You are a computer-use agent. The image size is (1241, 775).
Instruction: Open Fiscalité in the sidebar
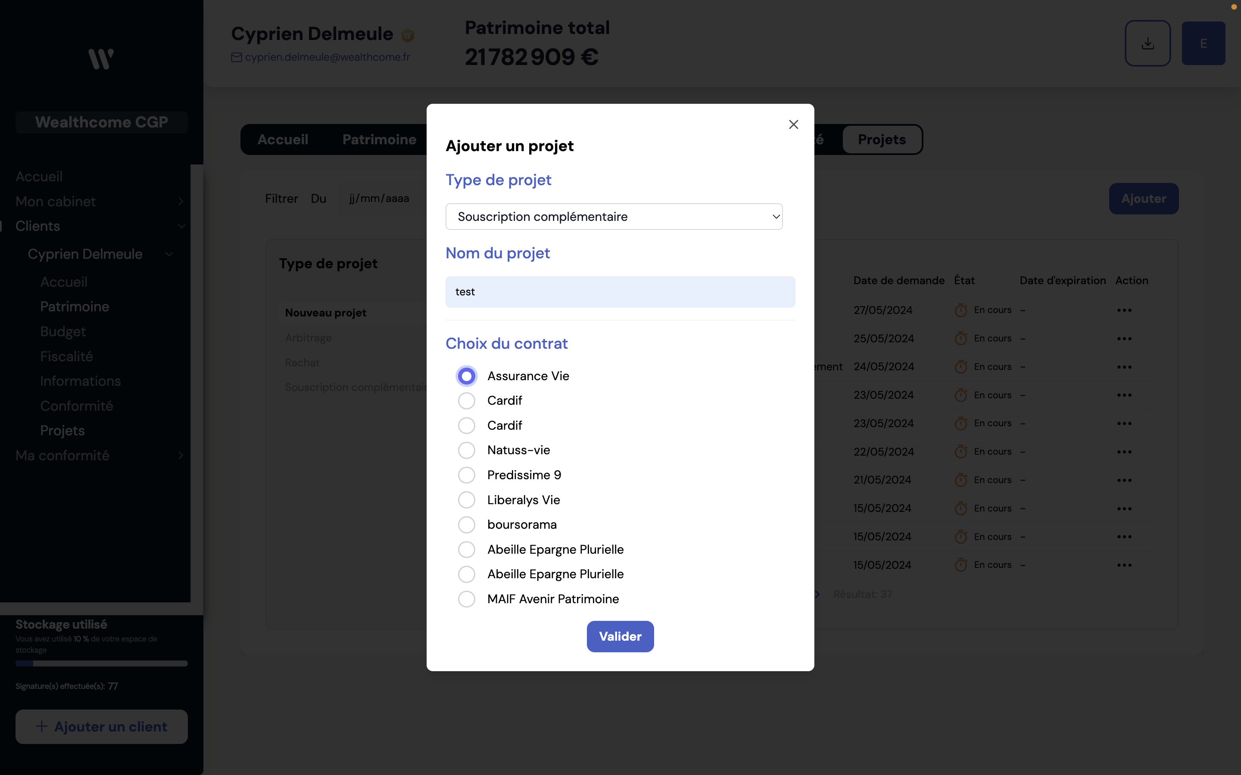click(x=67, y=356)
